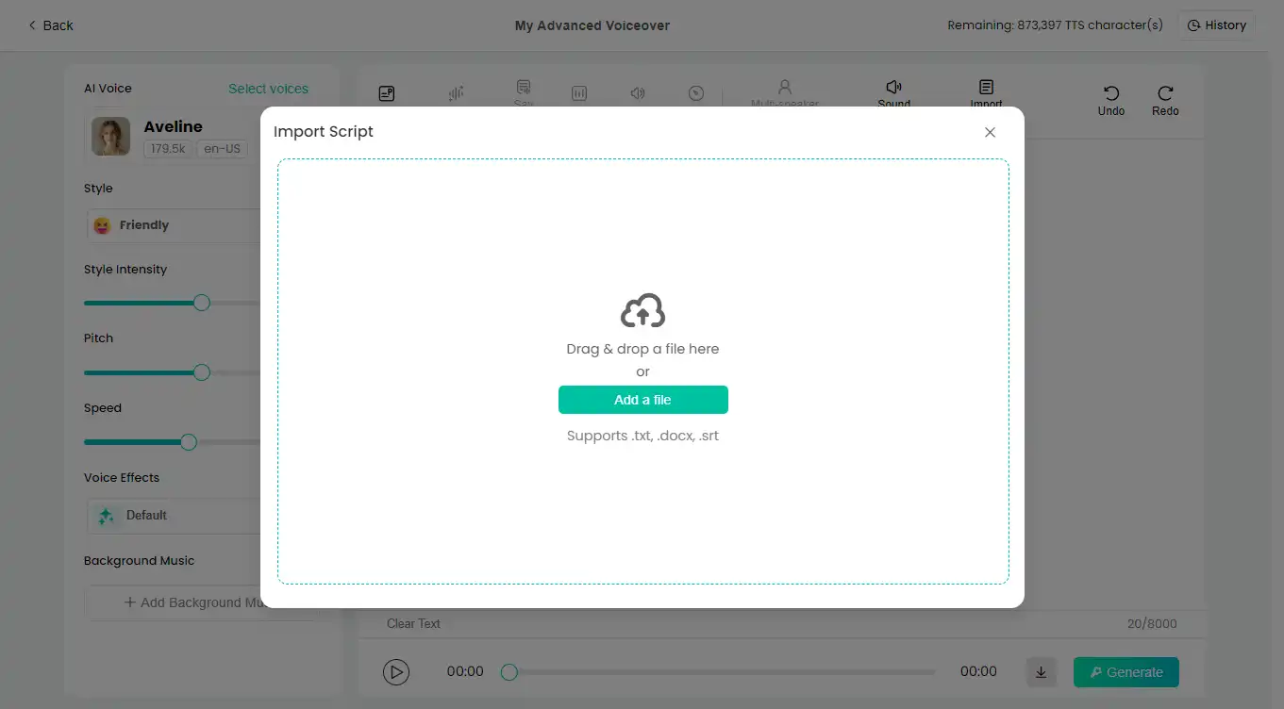
Task: Click the Add a file button
Action: (x=643, y=400)
